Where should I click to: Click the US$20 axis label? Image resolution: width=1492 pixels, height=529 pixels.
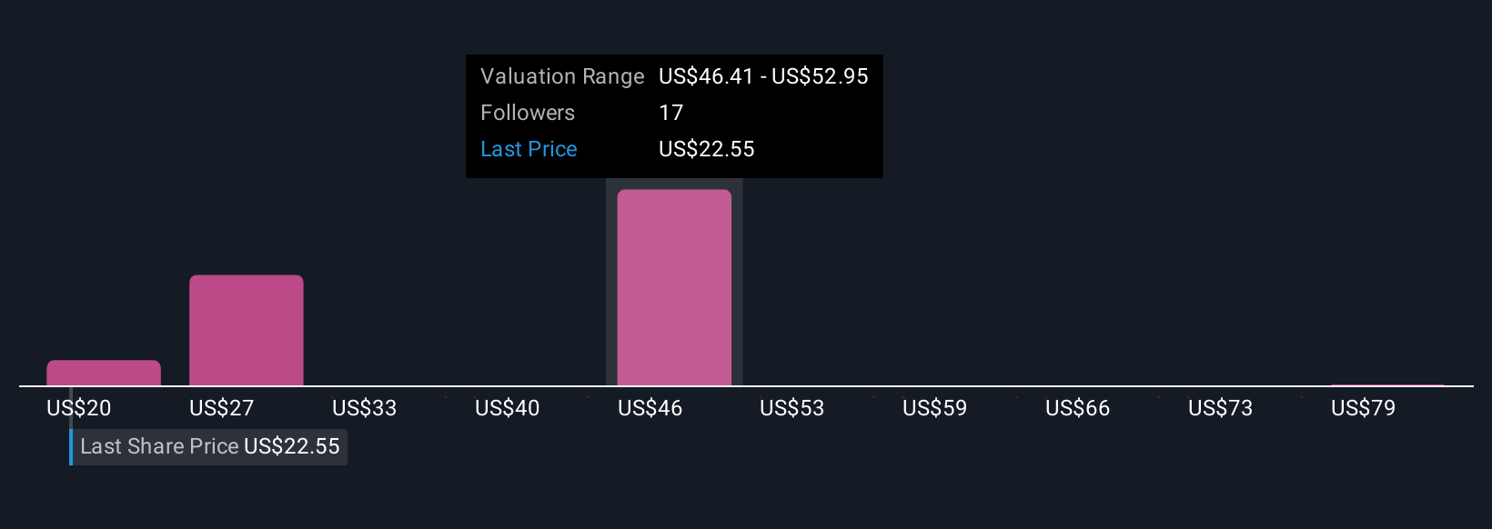click(79, 408)
